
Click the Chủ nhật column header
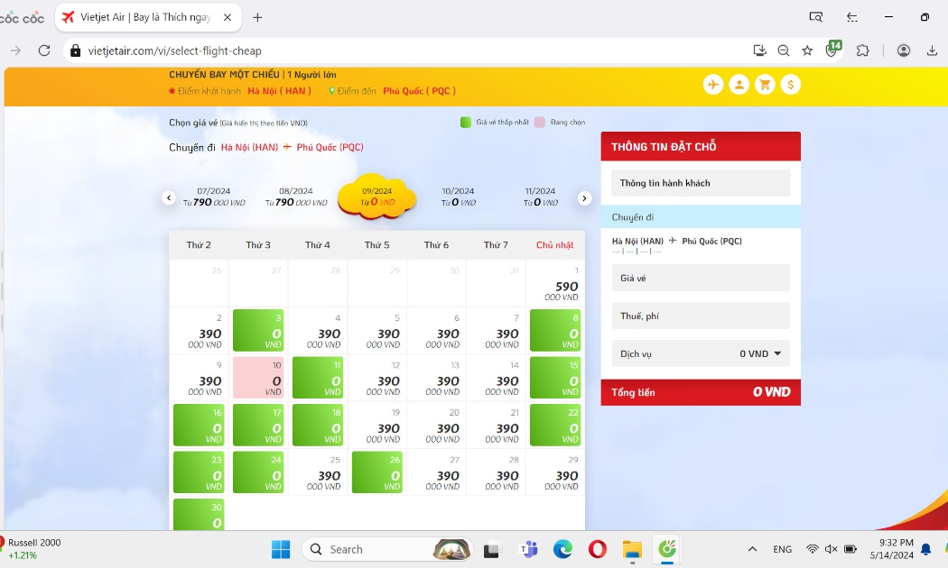pos(555,245)
